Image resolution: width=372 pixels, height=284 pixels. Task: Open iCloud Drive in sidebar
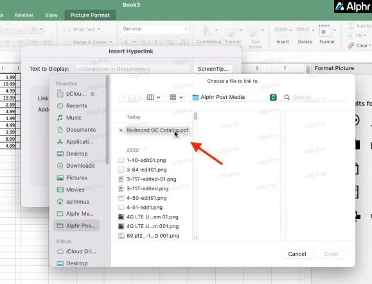(x=76, y=251)
